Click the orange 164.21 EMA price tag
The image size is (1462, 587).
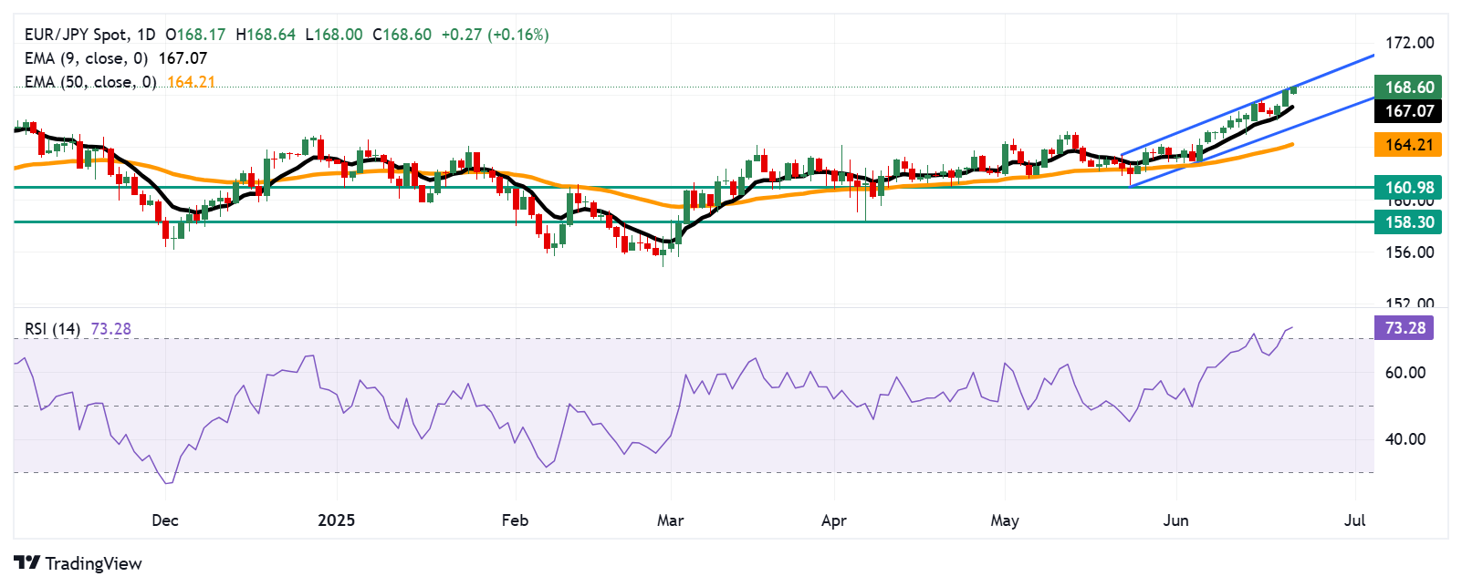coord(1409,145)
